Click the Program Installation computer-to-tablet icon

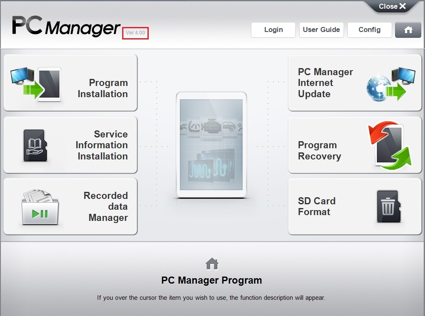tap(35, 84)
